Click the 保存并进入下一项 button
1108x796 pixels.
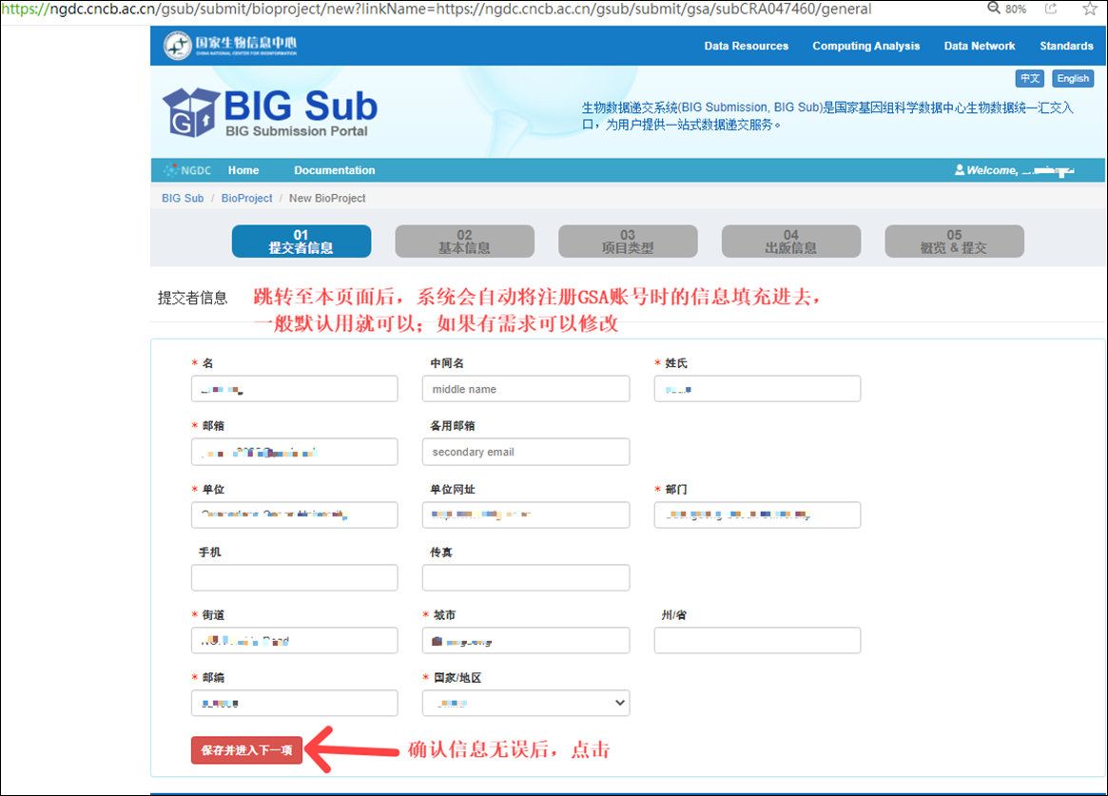coord(245,749)
